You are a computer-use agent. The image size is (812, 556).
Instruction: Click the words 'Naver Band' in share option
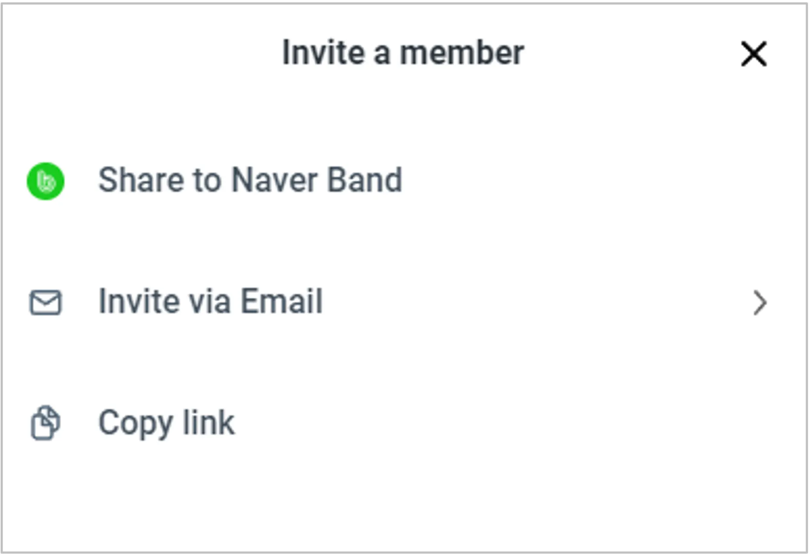point(316,180)
